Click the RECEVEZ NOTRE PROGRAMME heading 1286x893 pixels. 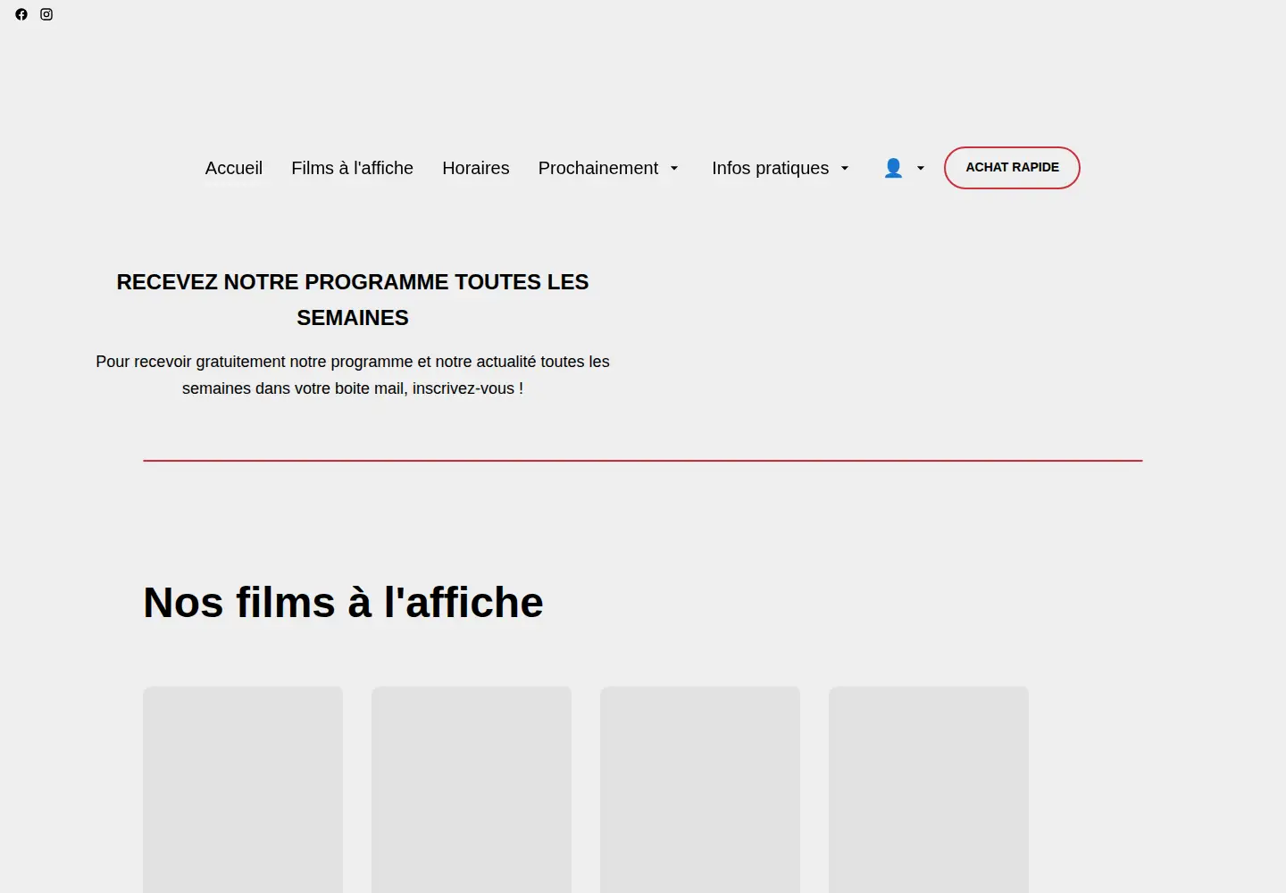coord(353,300)
